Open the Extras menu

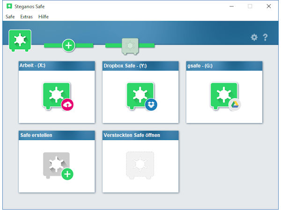pyautogui.click(x=26, y=17)
